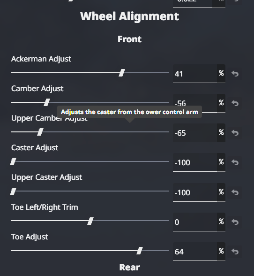The width and height of the screenshot is (254, 276).
Task: Reset the Caster Adjust value
Action: (235, 162)
